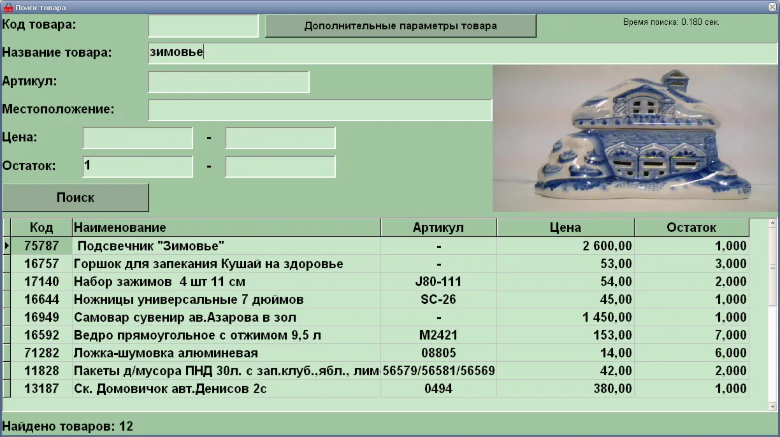
Task: Select row Ложка-шумовка алюминевая
Action: (x=376, y=353)
